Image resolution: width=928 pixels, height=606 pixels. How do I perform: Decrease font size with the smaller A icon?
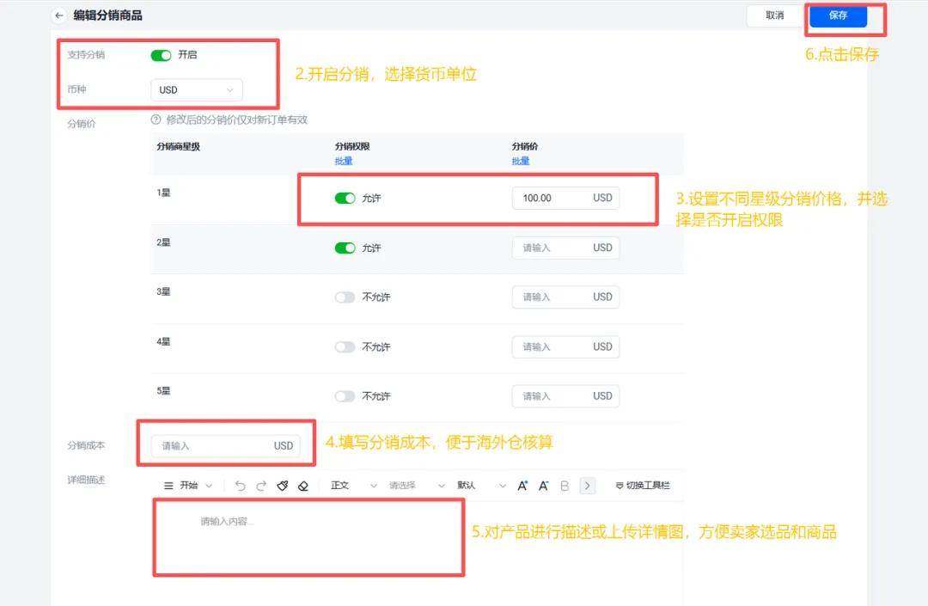[x=543, y=486]
